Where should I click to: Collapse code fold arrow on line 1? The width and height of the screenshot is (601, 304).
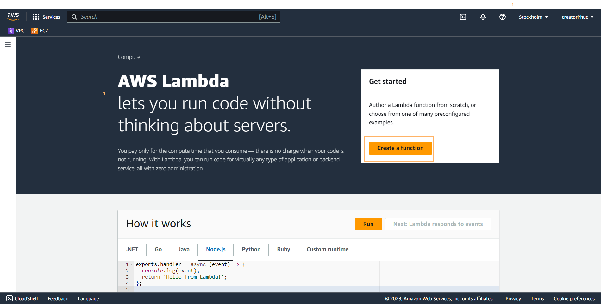[131, 264]
